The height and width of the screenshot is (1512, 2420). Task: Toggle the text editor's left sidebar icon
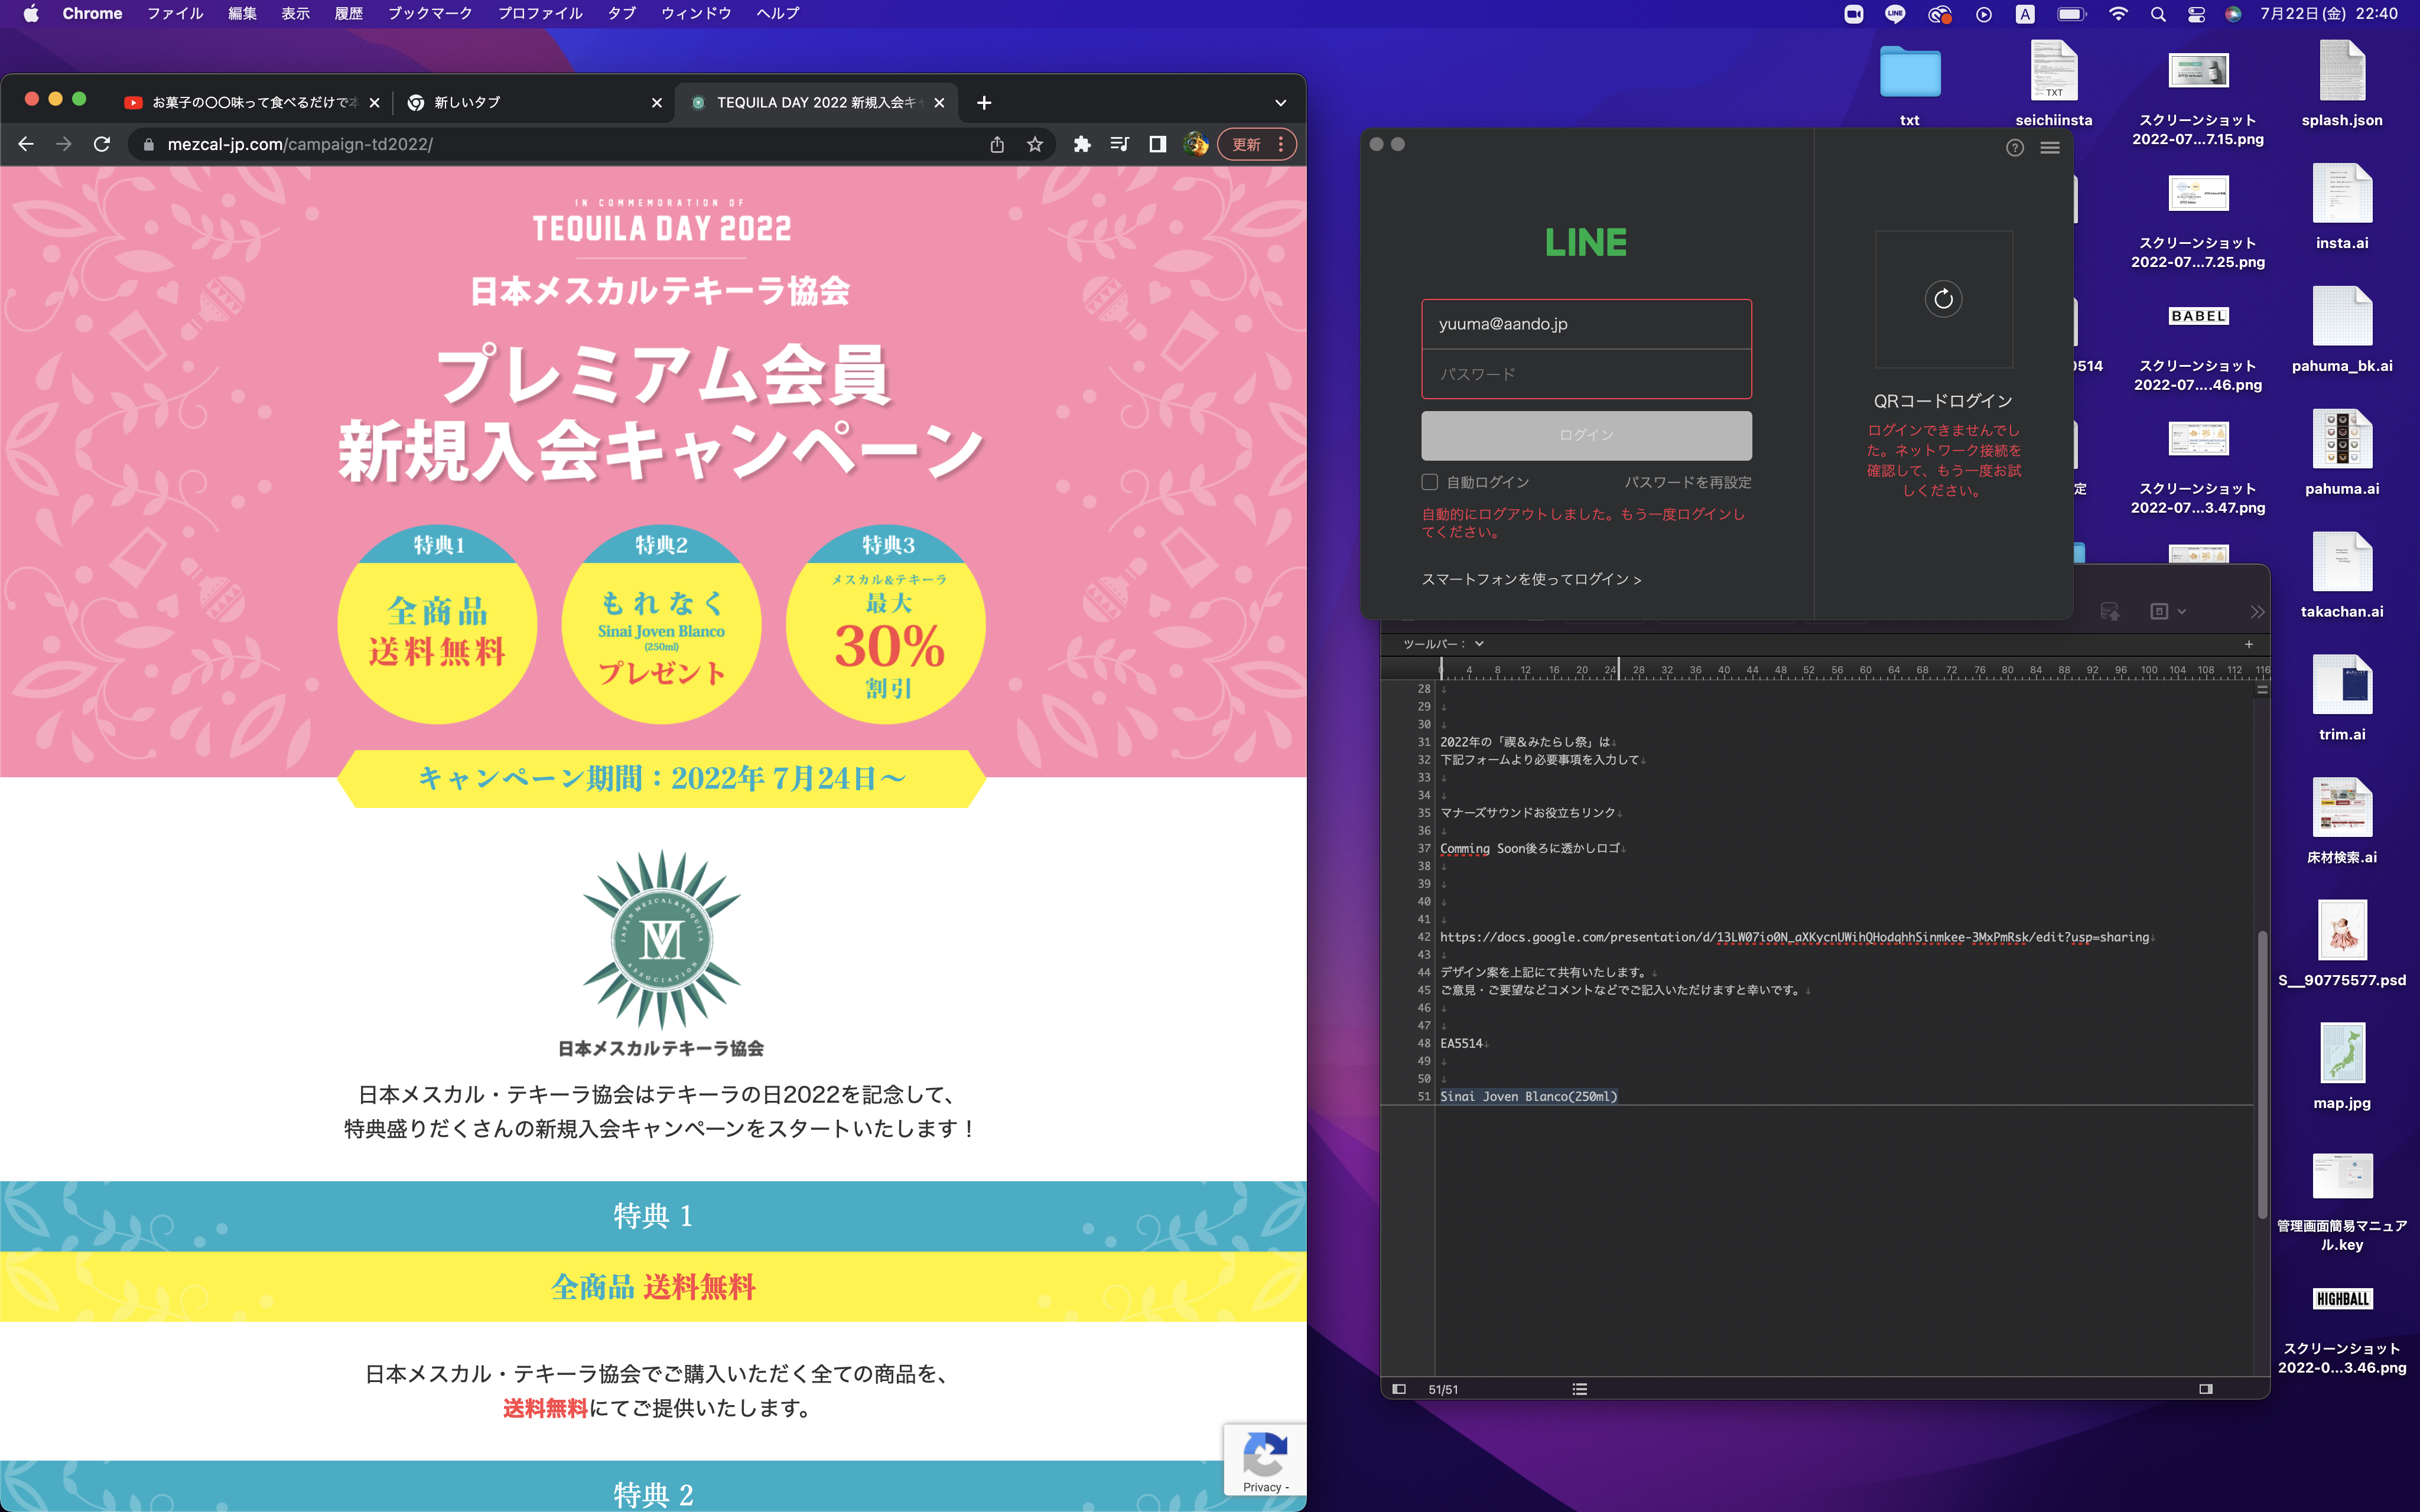[x=1399, y=1389]
